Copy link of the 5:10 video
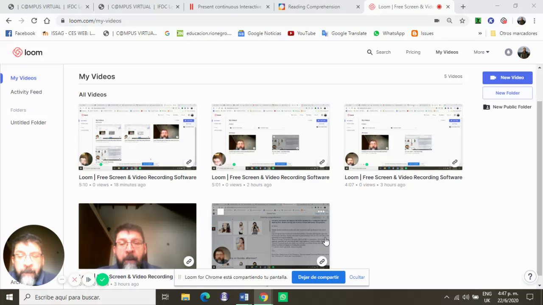543x305 pixels. 189,162
